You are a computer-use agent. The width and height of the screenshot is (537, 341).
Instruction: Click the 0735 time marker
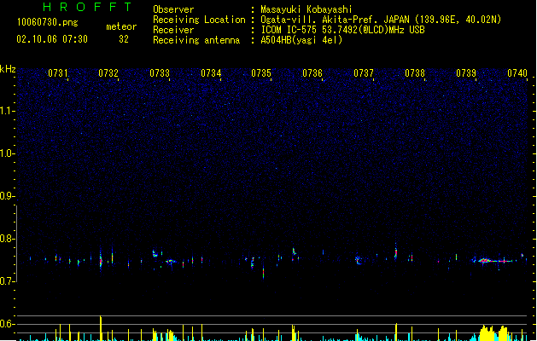pos(261,73)
